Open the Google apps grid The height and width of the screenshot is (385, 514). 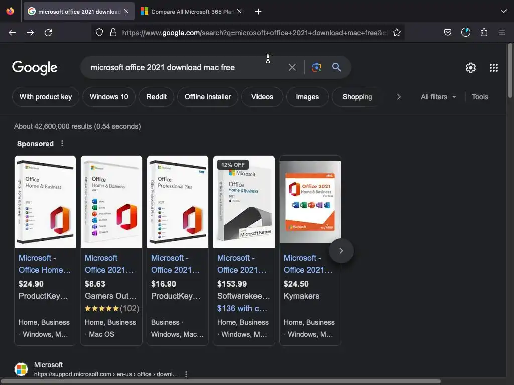pos(494,68)
